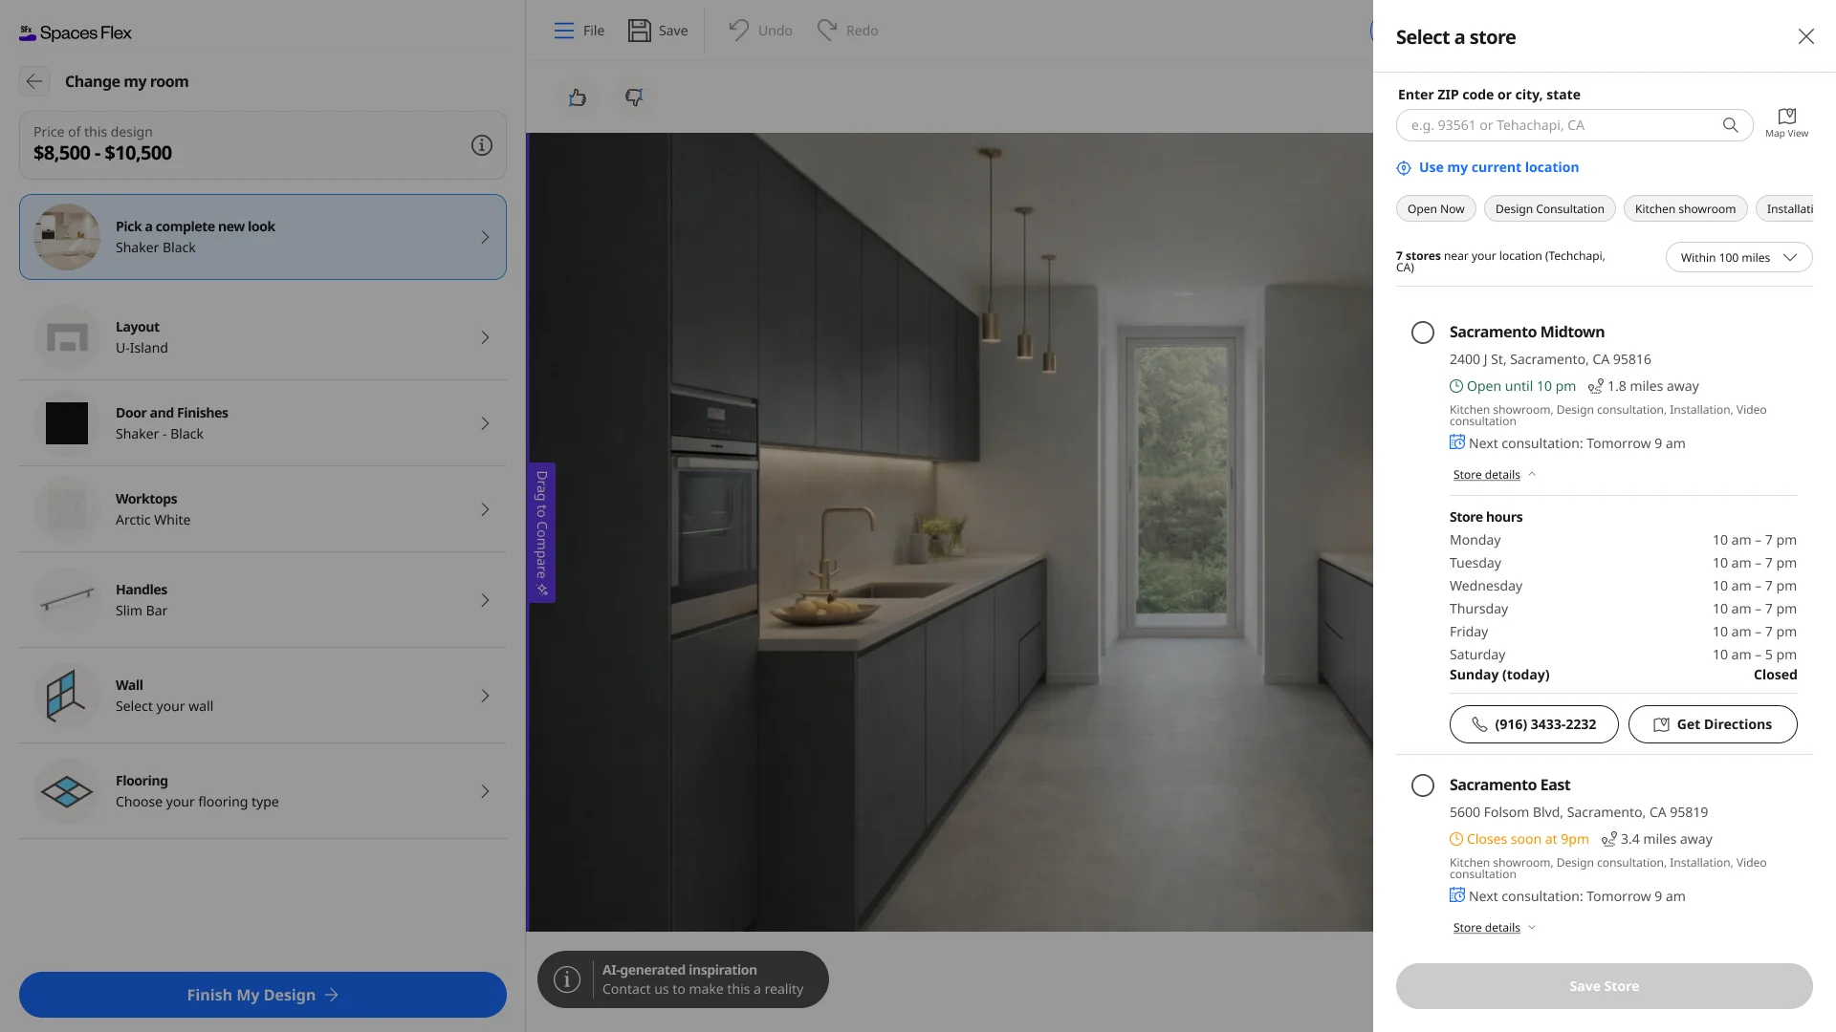Select Sacramento East store radio button

click(x=1423, y=785)
